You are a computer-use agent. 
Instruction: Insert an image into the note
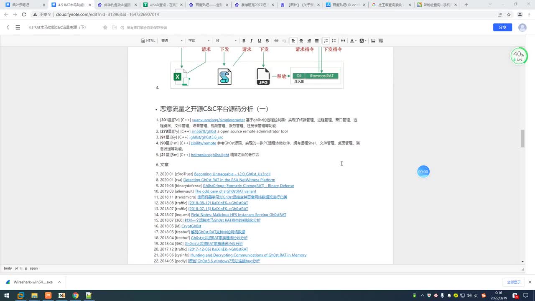[373, 41]
